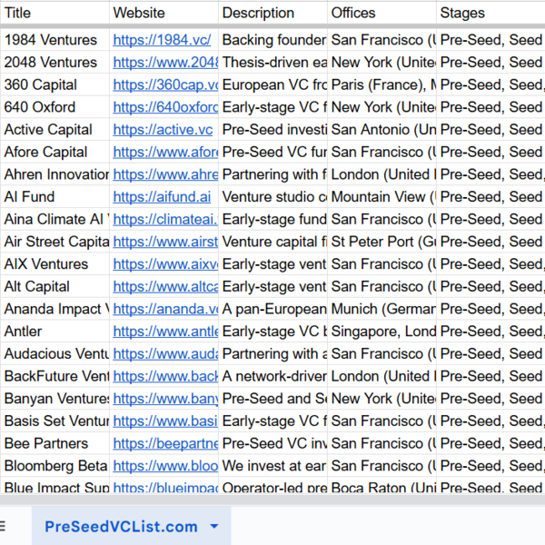Select the Thesis-driven description cell
The width and height of the screenshot is (545, 545).
[272, 63]
